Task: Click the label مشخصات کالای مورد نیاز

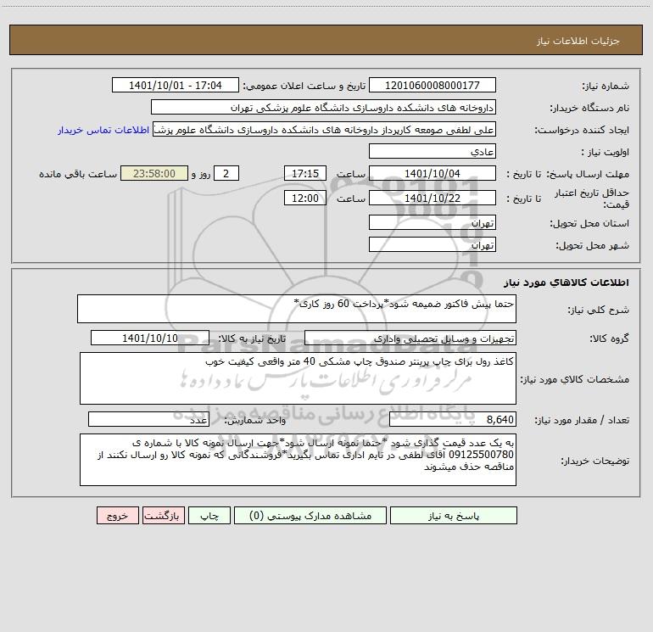Action: (x=575, y=379)
